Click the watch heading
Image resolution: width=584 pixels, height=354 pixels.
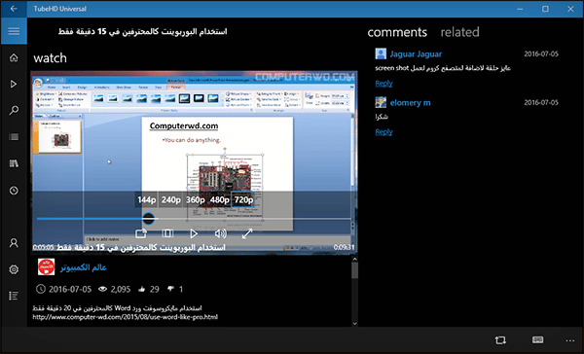pos(50,58)
